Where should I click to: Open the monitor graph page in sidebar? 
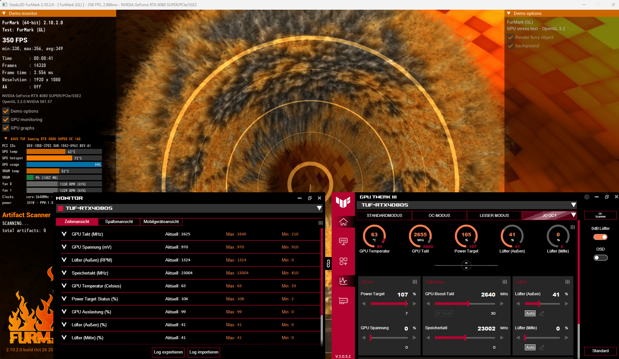click(343, 281)
